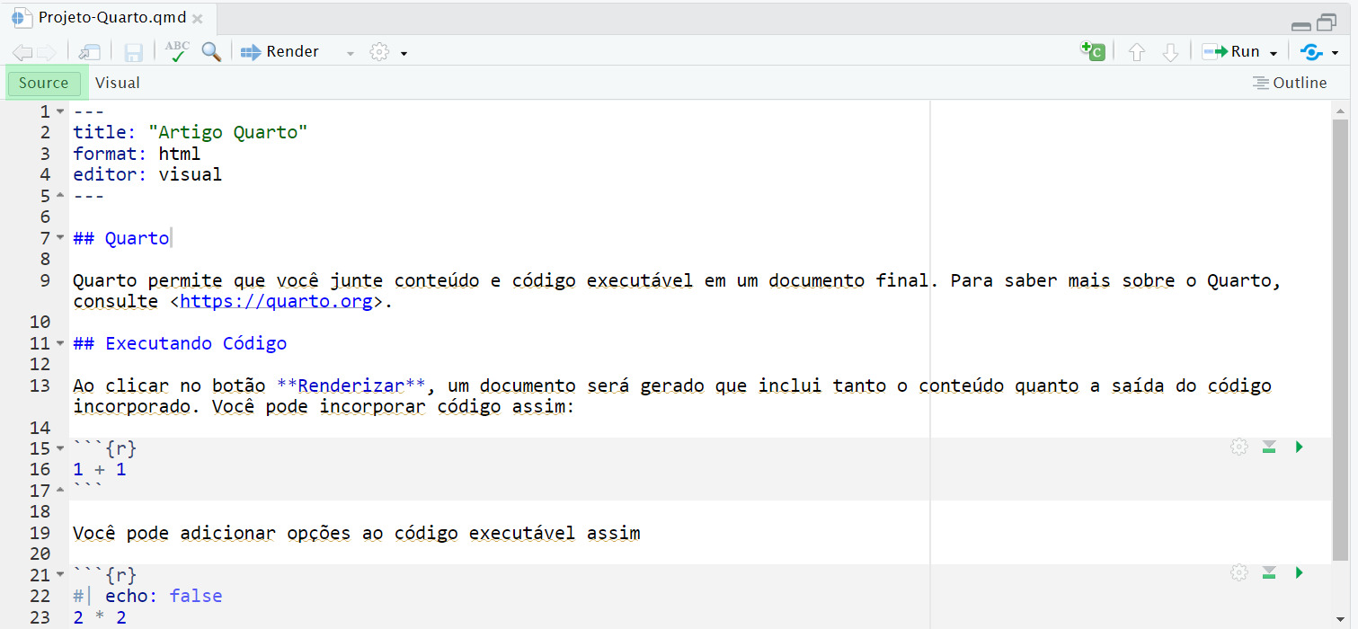Run the 1 + 1 code chunk
The height and width of the screenshot is (629, 1358).
point(1299,447)
